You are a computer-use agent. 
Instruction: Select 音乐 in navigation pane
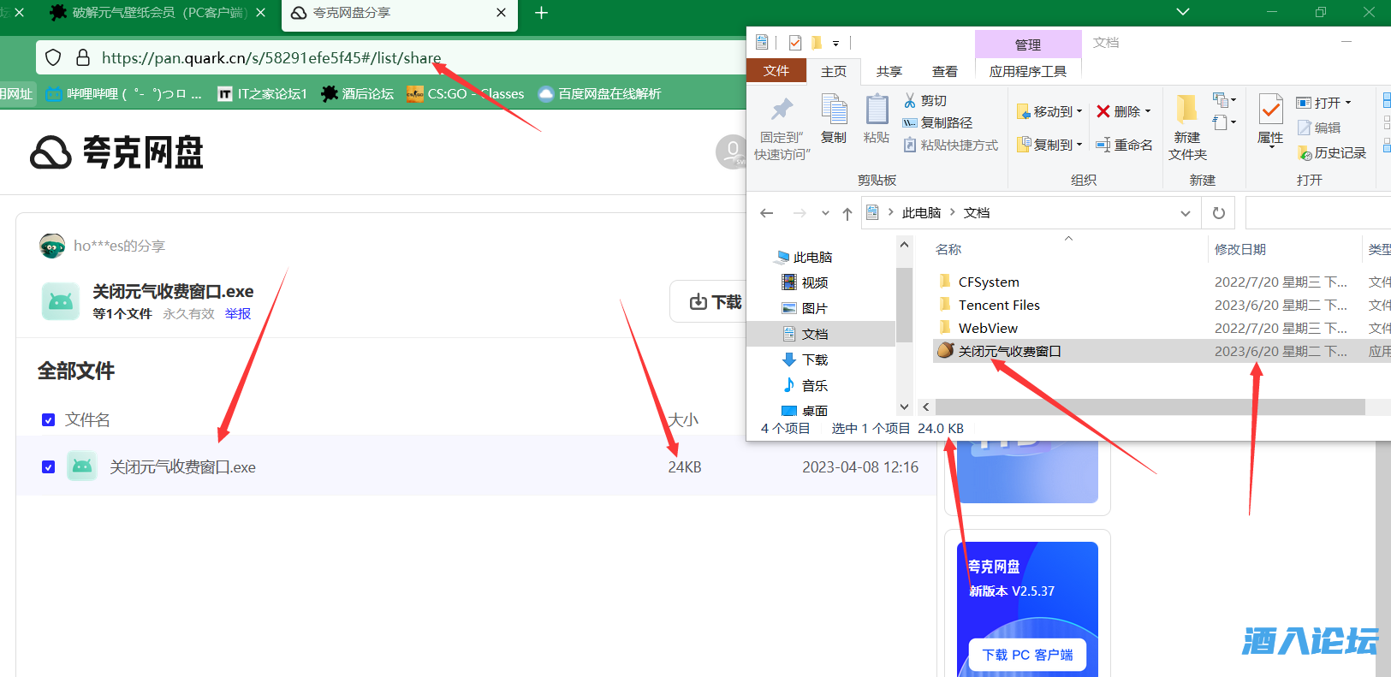[805, 385]
